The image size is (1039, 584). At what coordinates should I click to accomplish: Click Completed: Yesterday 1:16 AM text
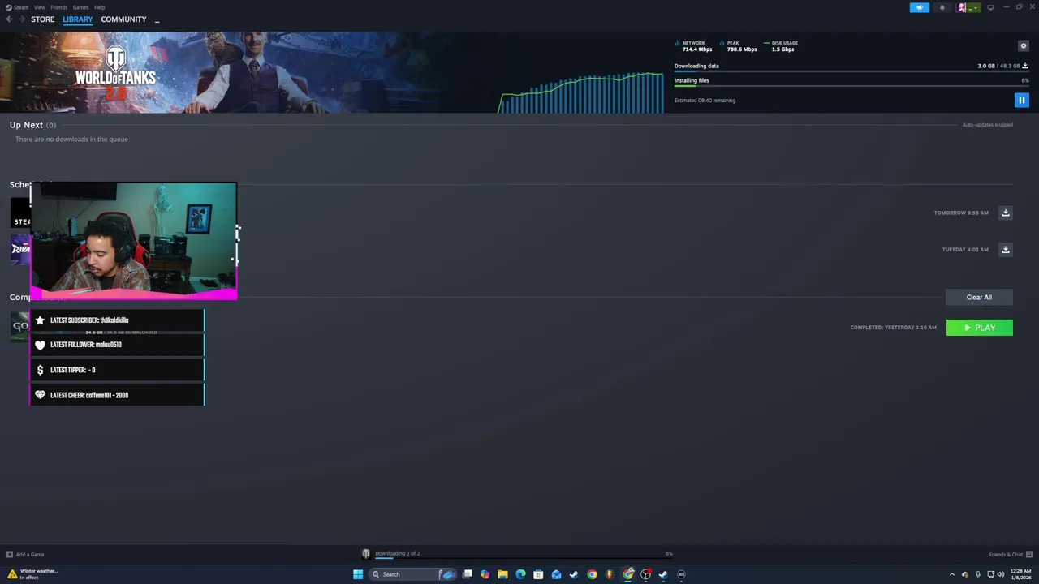(893, 328)
